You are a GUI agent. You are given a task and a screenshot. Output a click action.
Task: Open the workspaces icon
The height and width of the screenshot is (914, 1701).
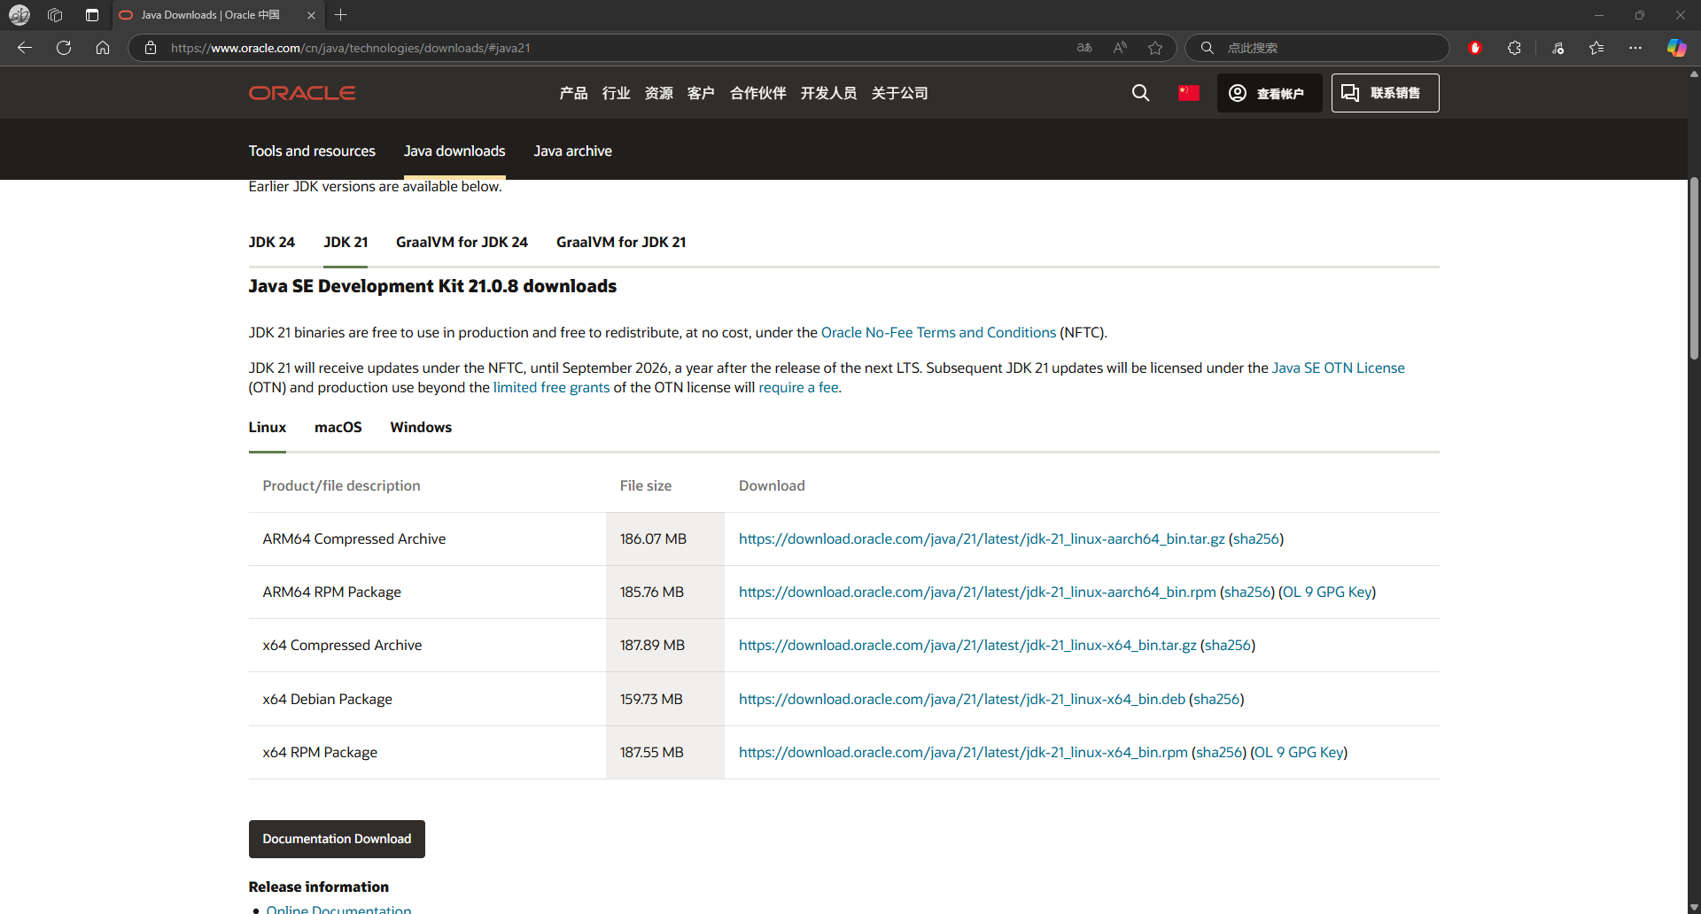55,15
